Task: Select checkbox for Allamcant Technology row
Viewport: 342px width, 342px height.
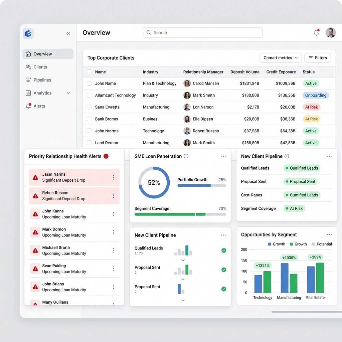Action: click(89, 95)
